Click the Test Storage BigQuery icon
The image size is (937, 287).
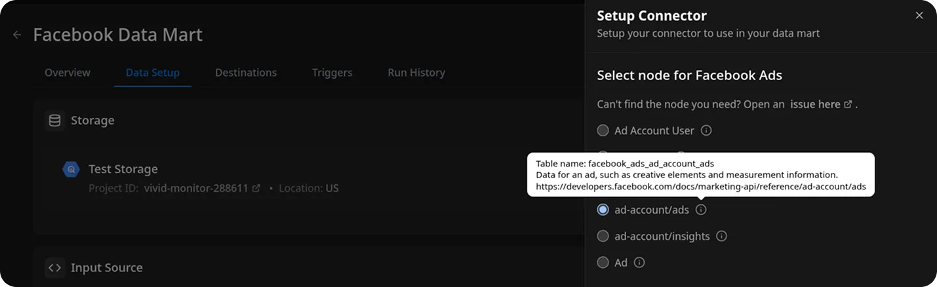tap(71, 170)
